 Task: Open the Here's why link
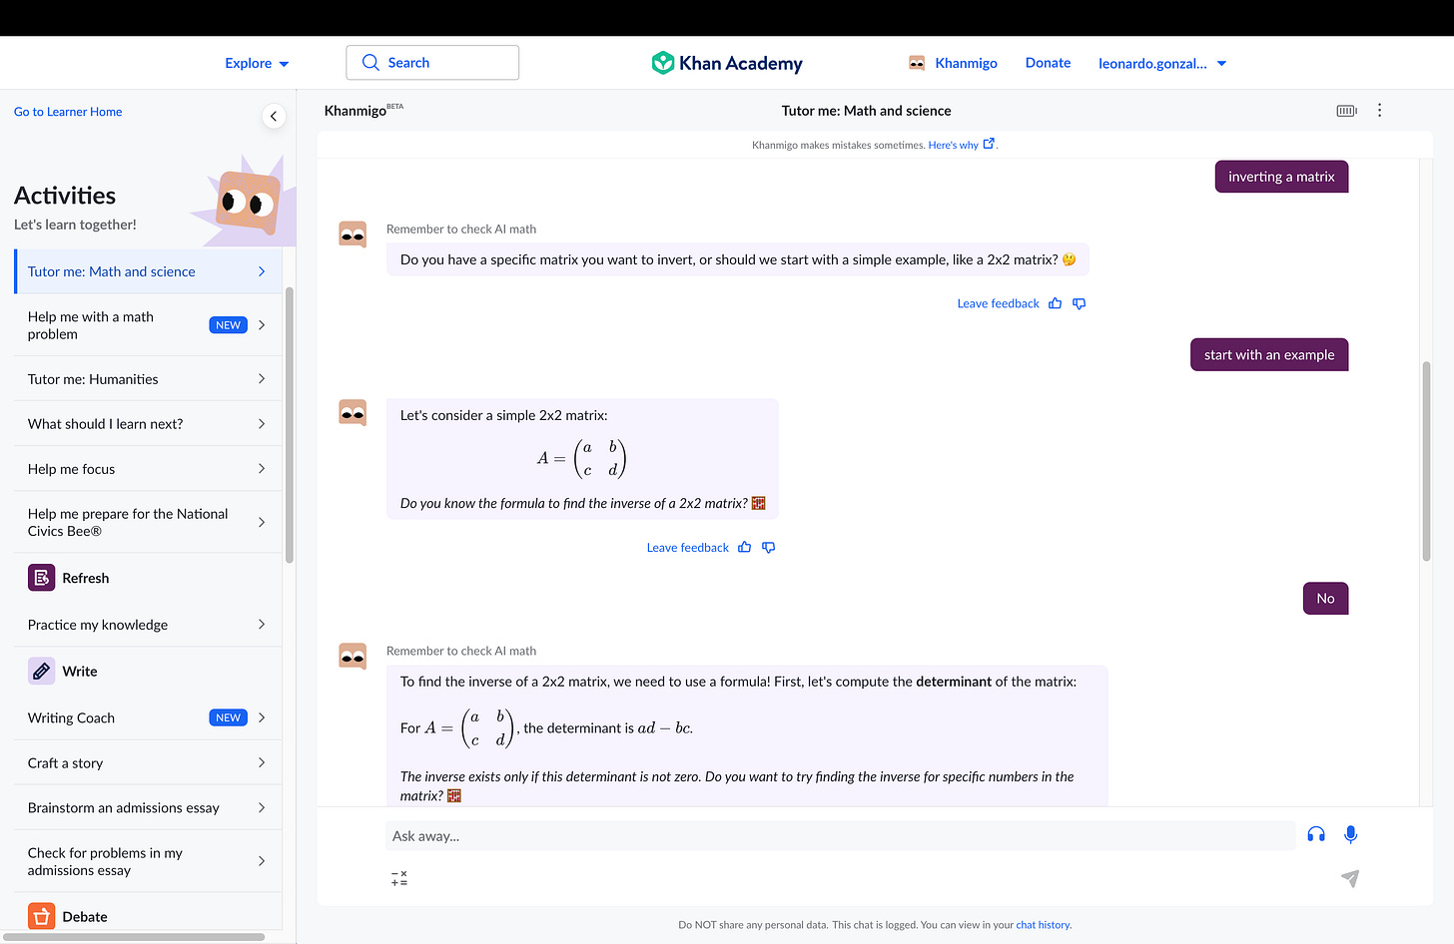[x=953, y=145]
